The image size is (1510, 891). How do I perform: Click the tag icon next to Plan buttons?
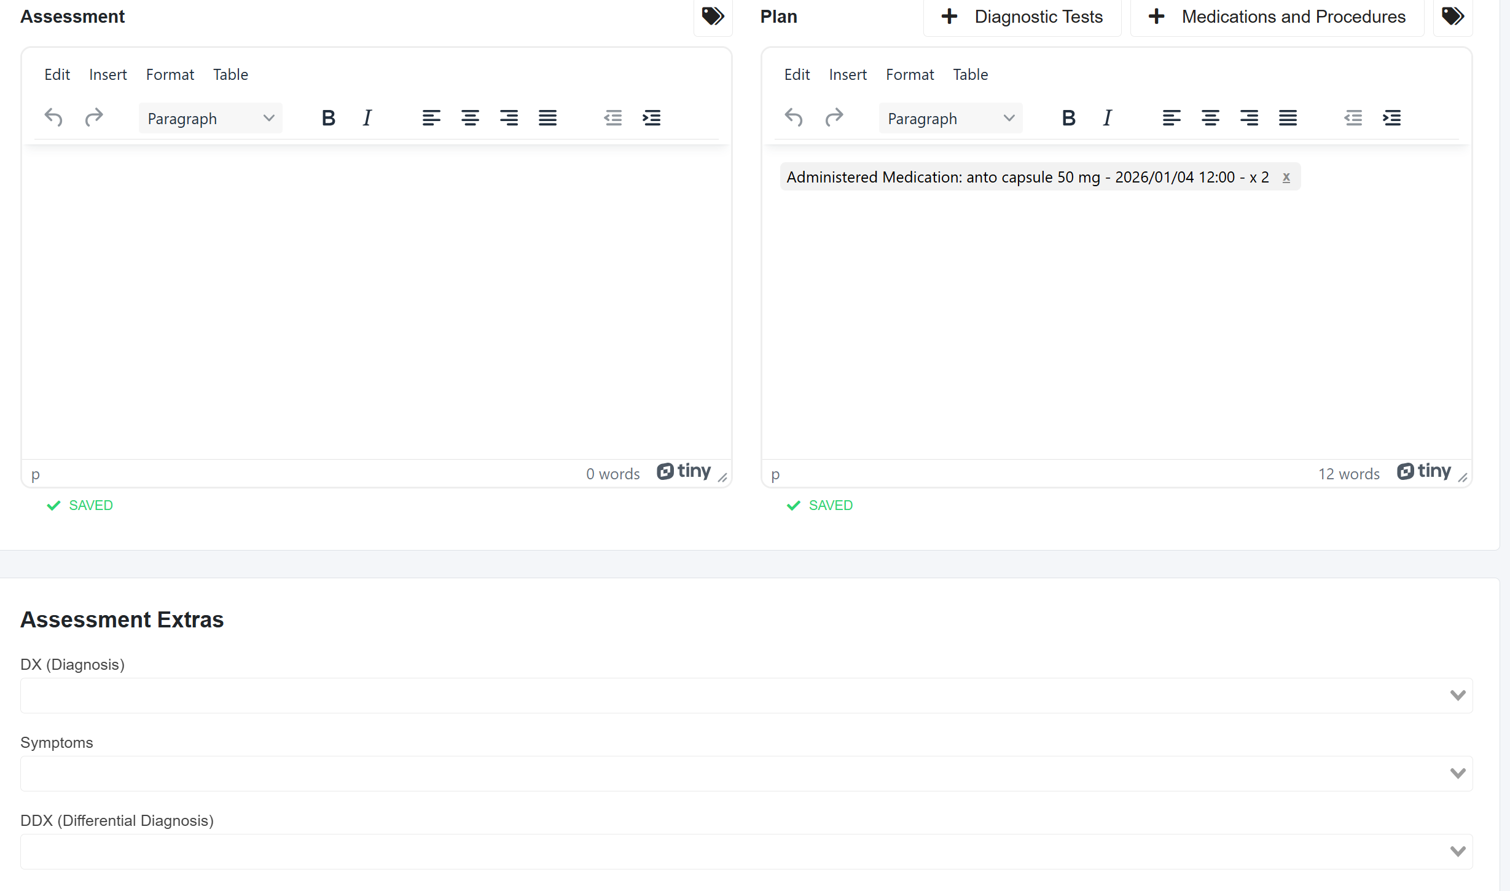(x=1452, y=17)
